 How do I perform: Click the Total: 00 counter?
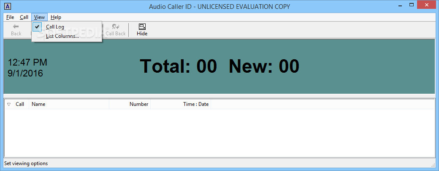click(x=179, y=66)
